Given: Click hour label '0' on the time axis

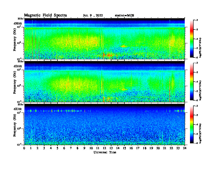Looking at the screenshot, I should point(24,148).
